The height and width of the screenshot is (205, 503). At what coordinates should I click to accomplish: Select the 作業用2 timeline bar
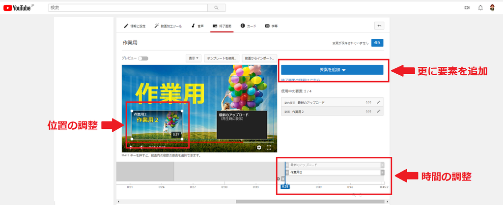[335, 173]
